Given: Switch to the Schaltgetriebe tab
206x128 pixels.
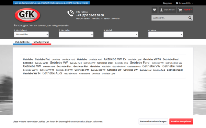Looking at the screenshot, I should point(42,42).
